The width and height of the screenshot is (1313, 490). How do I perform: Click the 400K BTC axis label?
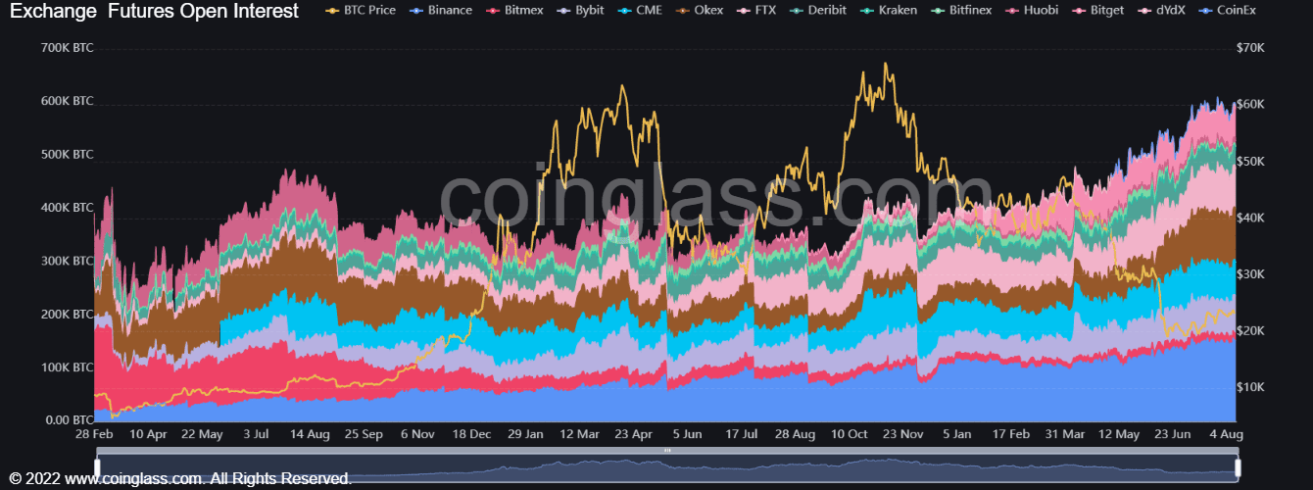[68, 208]
